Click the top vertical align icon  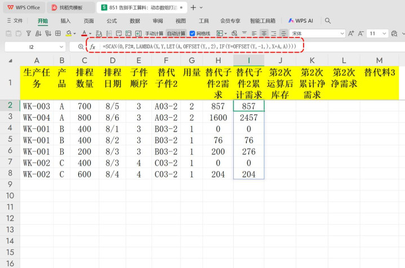244,34
